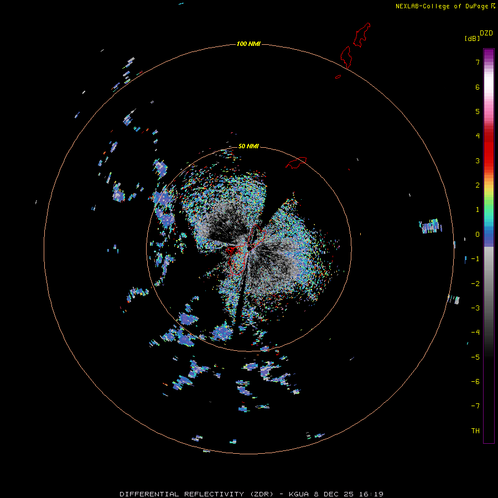Screen dimensions: 498x498
Task: Click the -1 value on color scale
Action: (475, 259)
